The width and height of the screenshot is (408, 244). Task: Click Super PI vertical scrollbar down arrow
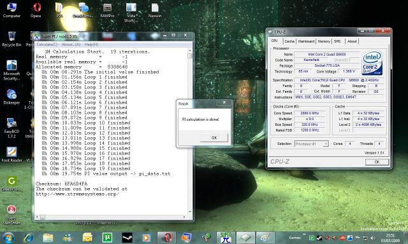pos(190,212)
